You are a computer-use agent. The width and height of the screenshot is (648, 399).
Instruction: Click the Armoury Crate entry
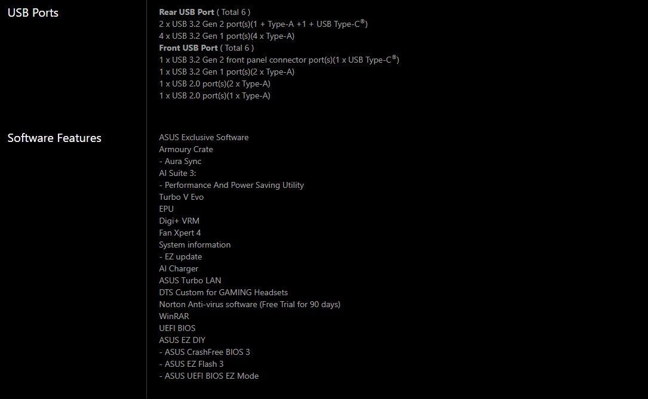186,149
